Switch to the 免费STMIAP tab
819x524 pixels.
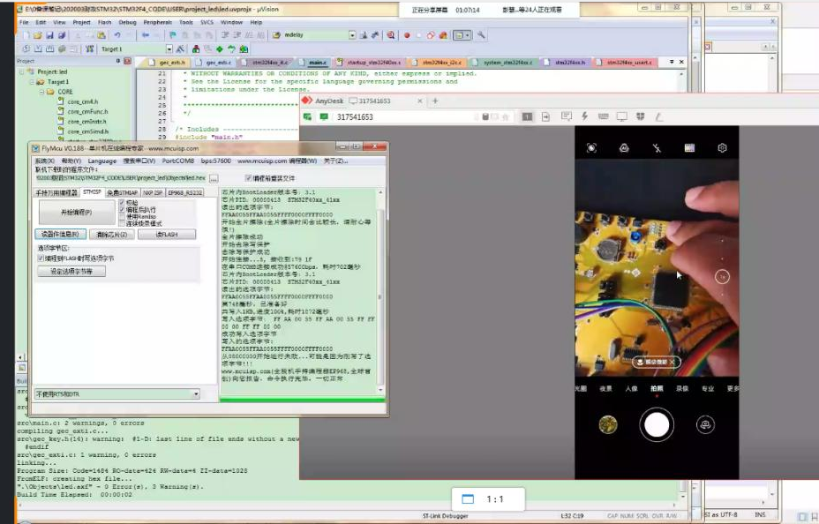122,191
